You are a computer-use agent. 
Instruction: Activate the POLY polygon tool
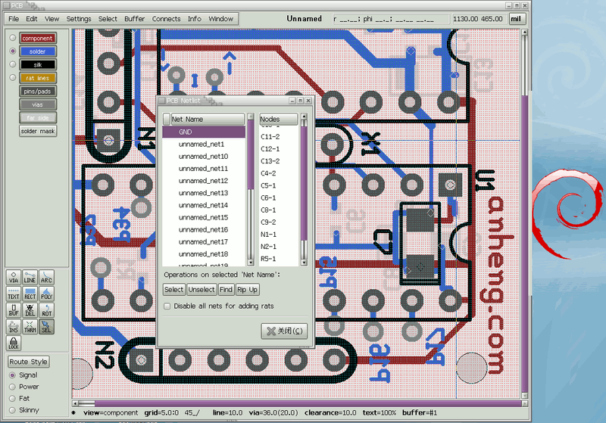tap(47, 294)
